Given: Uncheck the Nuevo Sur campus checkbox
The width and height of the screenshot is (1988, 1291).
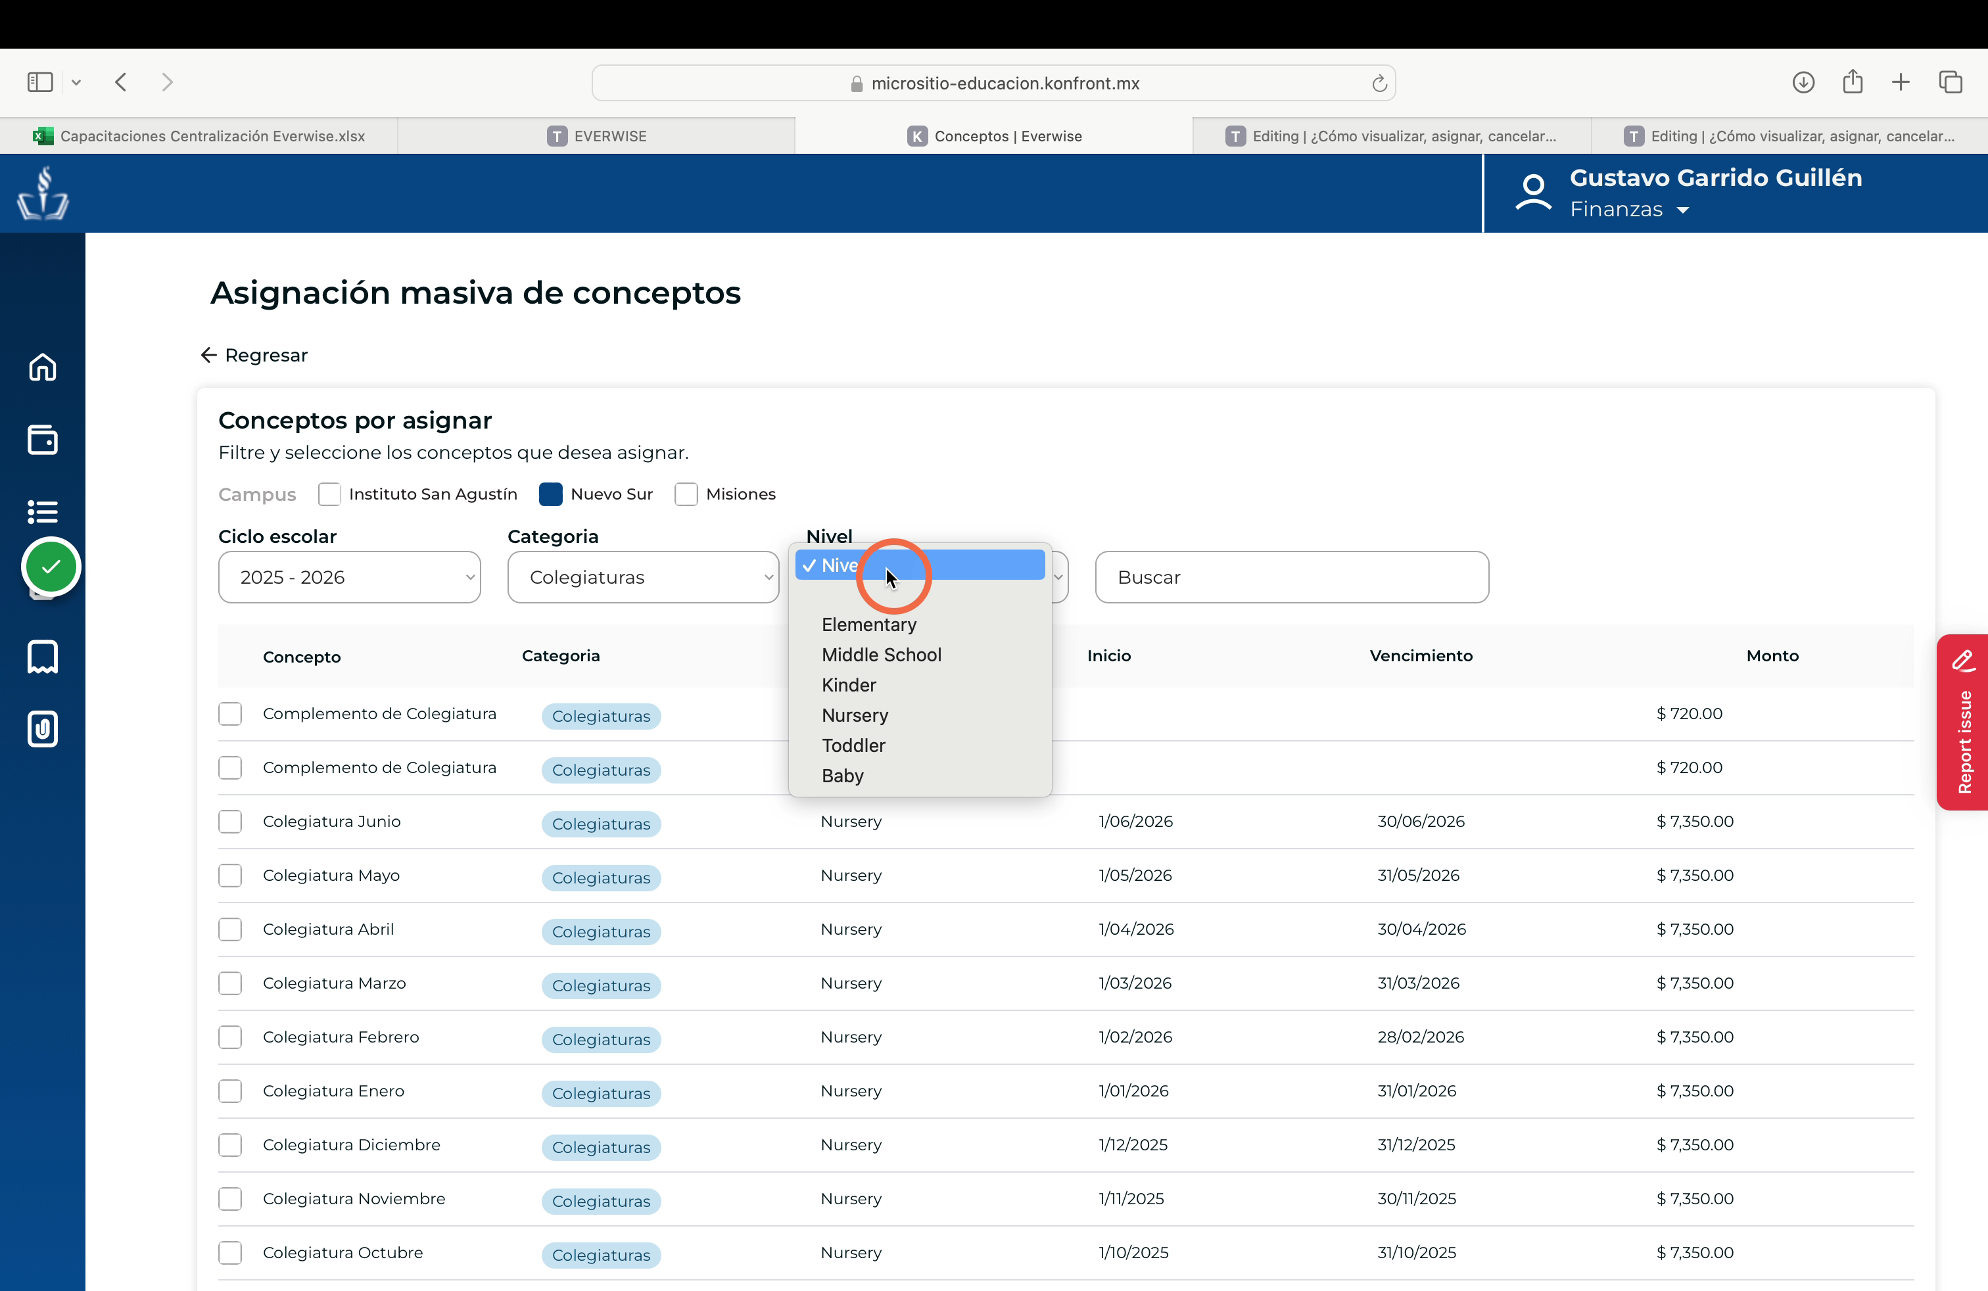Looking at the screenshot, I should [x=550, y=494].
